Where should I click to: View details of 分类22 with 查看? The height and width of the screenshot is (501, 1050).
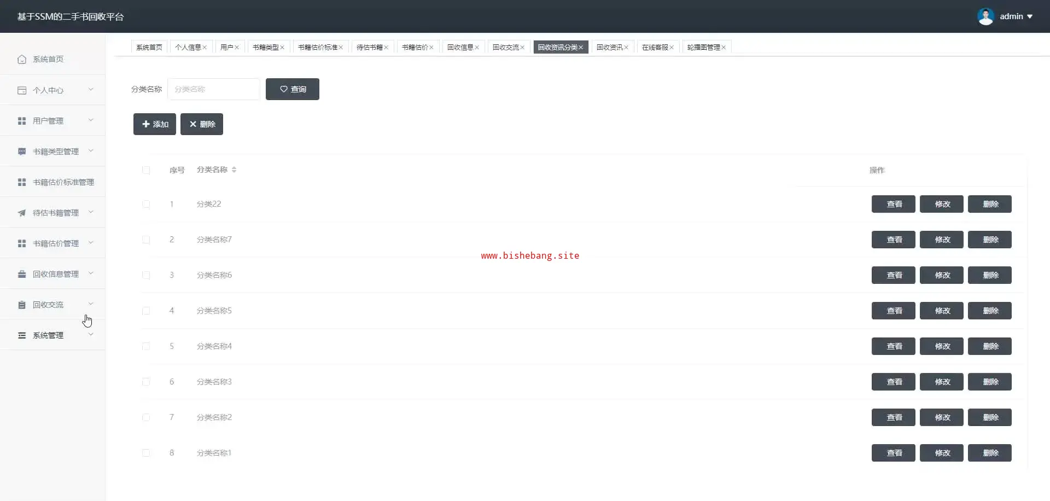coord(894,204)
